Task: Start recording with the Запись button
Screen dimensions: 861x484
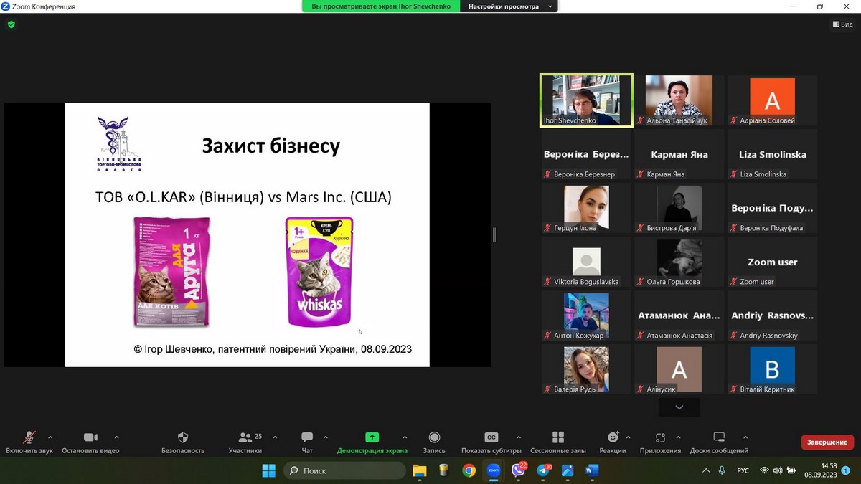Action: (434, 437)
